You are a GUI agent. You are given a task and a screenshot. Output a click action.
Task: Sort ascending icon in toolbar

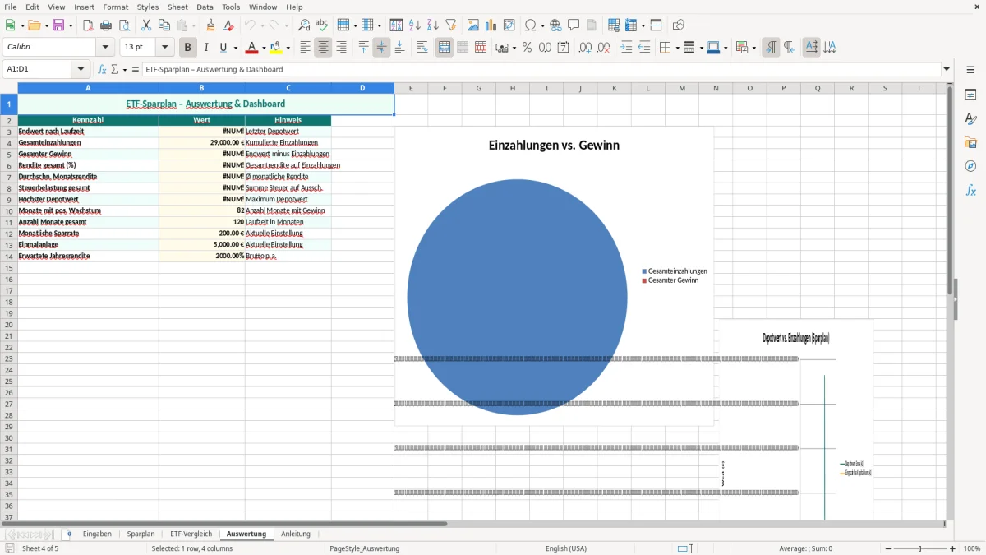pyautogui.click(x=415, y=25)
